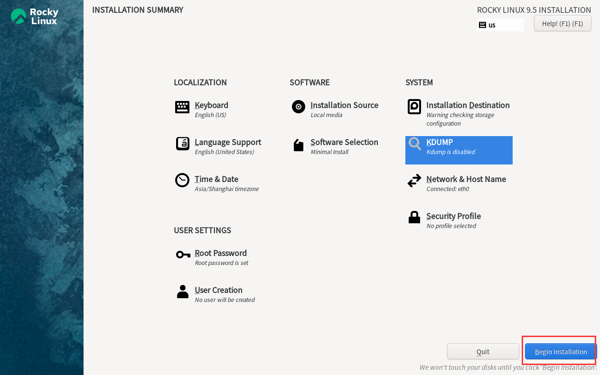Viewport: 600px width, 375px height.
Task: Click the LOCALIZATION section heading
Action: [200, 82]
